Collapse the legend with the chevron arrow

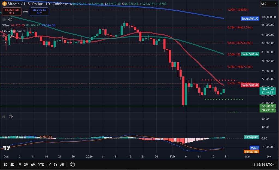tap(6, 42)
